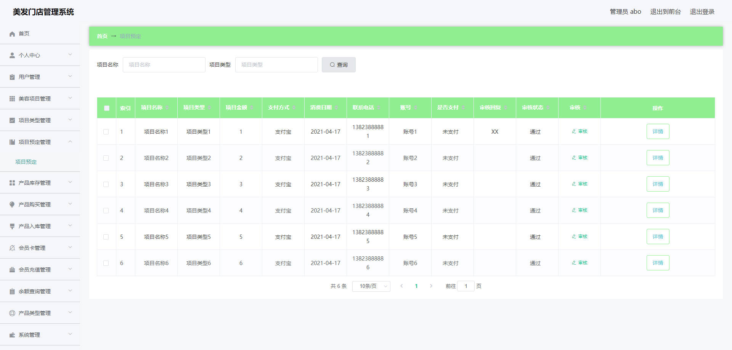Click next page arrow in pagination
732x350 pixels.
(431, 286)
